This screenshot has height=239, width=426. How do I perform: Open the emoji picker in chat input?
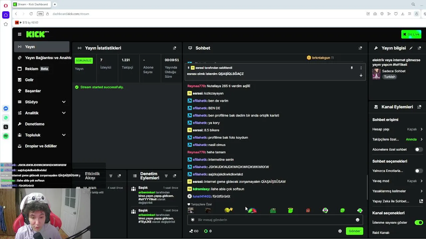point(357,220)
